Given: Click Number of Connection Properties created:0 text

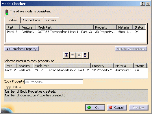Looking at the screenshot, I should [x=35, y=95].
